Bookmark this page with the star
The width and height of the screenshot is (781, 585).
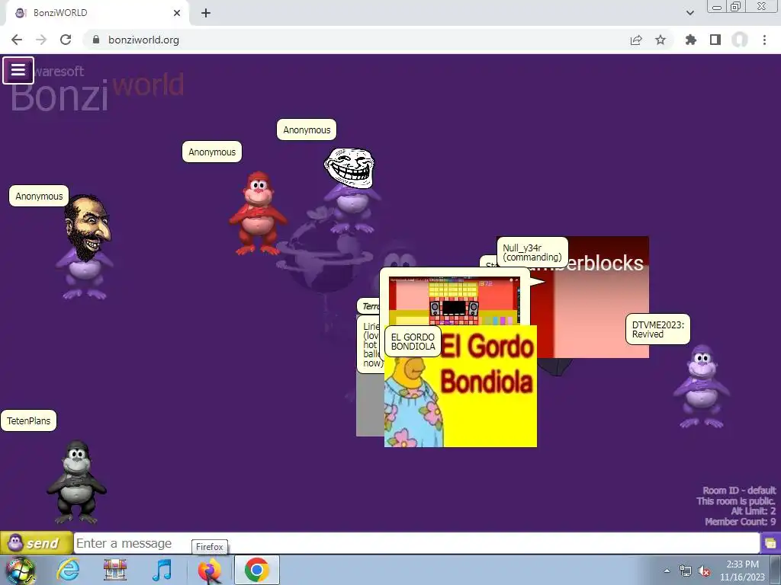pos(660,40)
